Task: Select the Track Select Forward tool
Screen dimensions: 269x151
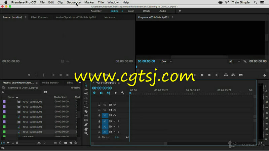Action: pyautogui.click(x=86, y=89)
